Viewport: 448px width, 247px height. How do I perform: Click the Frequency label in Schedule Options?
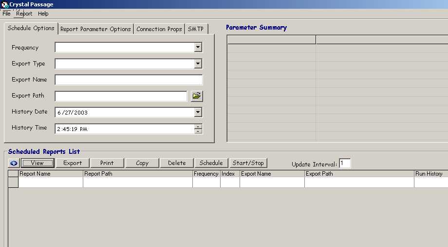pos(25,48)
